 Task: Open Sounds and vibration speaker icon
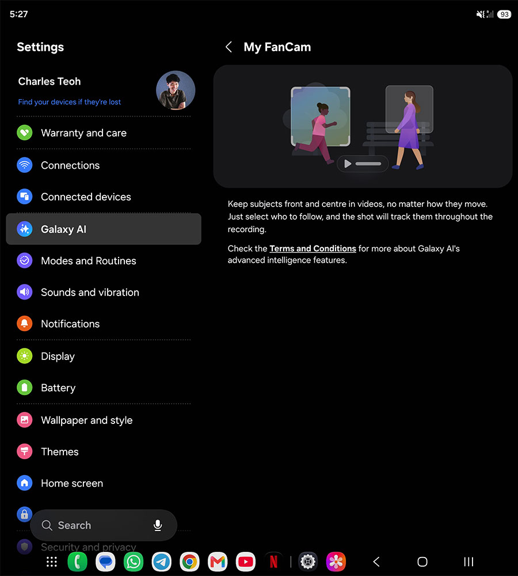[25, 292]
